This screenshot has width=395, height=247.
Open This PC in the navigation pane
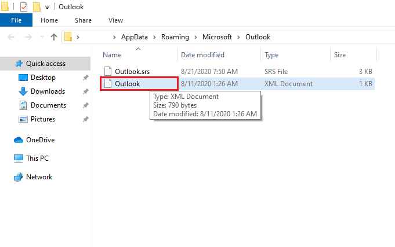pos(37,158)
